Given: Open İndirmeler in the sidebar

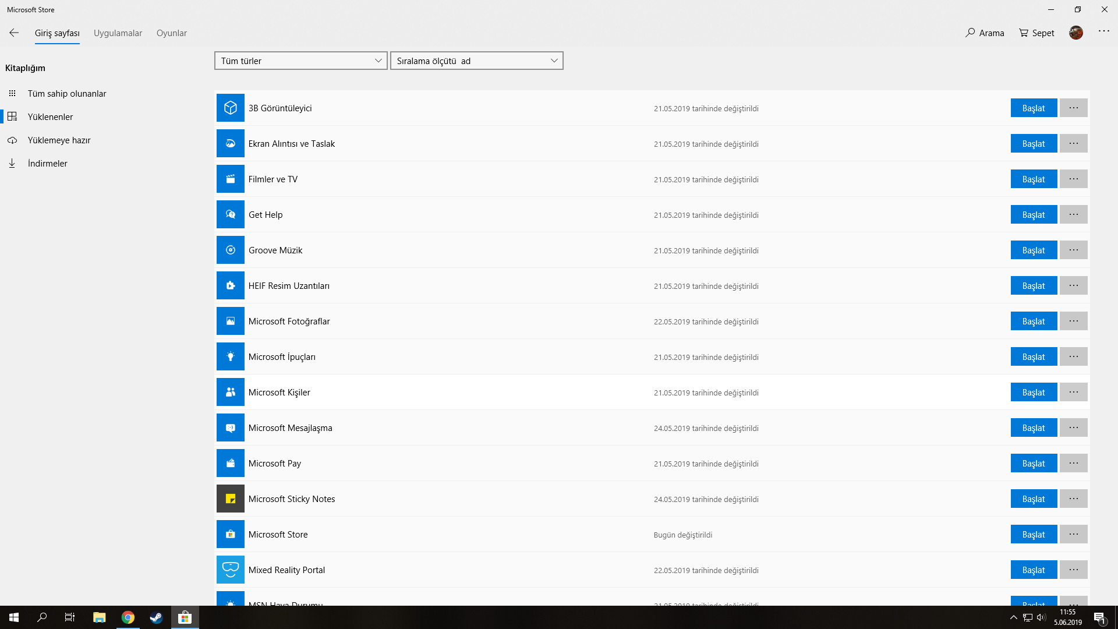Looking at the screenshot, I should pos(47,164).
